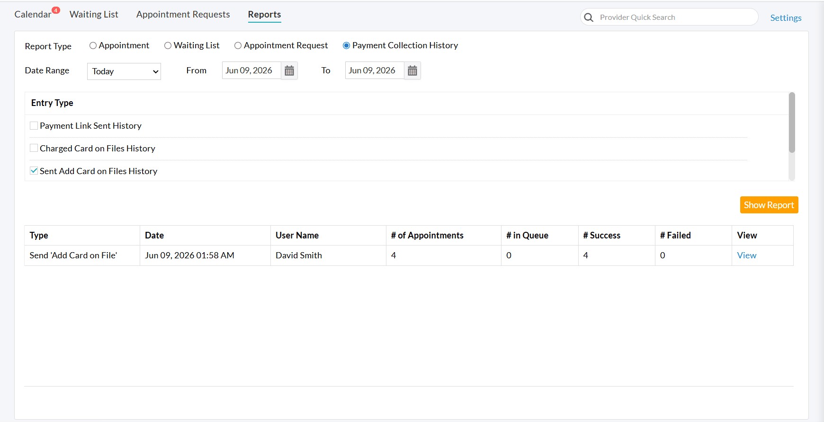This screenshot has height=422, width=824.
Task: Open the Settings link
Action: (x=786, y=18)
